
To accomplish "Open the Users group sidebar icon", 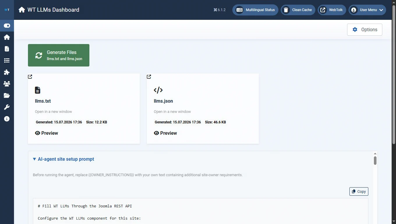I will coord(7,84).
